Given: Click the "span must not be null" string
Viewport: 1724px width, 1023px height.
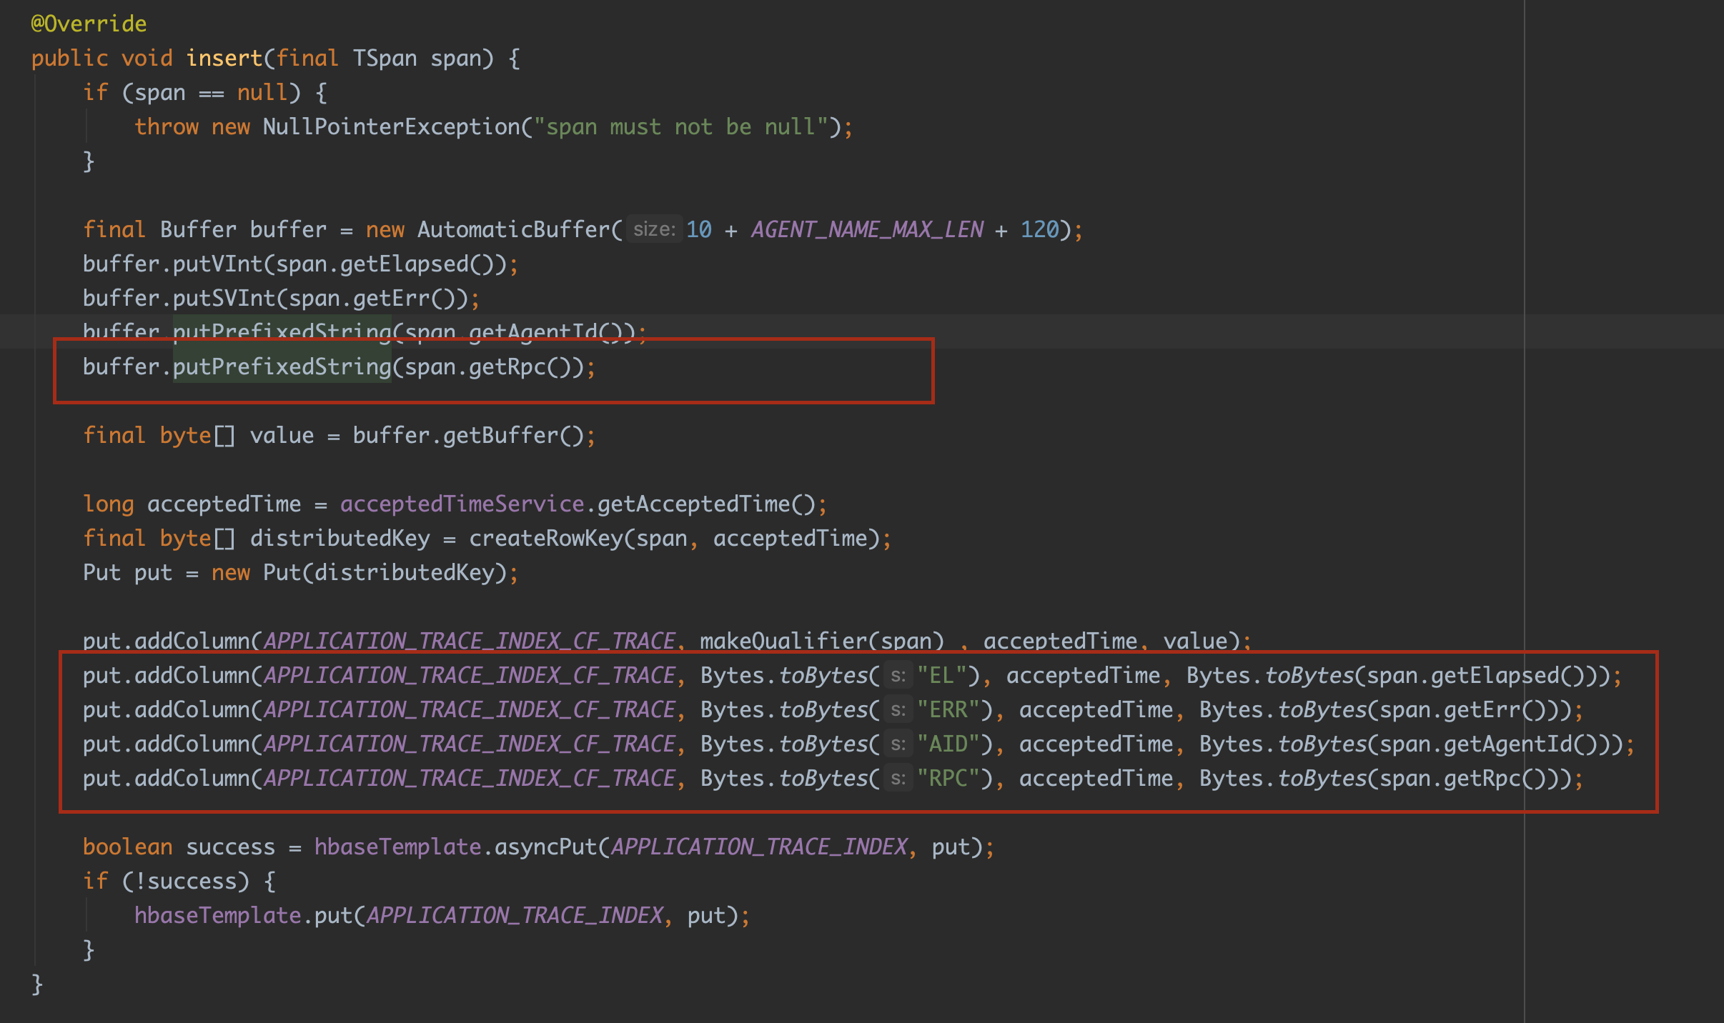Looking at the screenshot, I should 680,126.
